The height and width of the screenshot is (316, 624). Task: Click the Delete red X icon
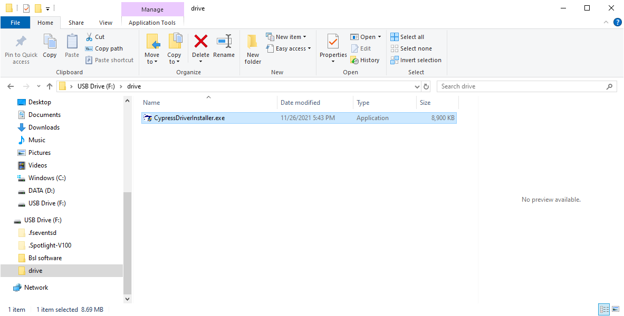[x=200, y=41]
